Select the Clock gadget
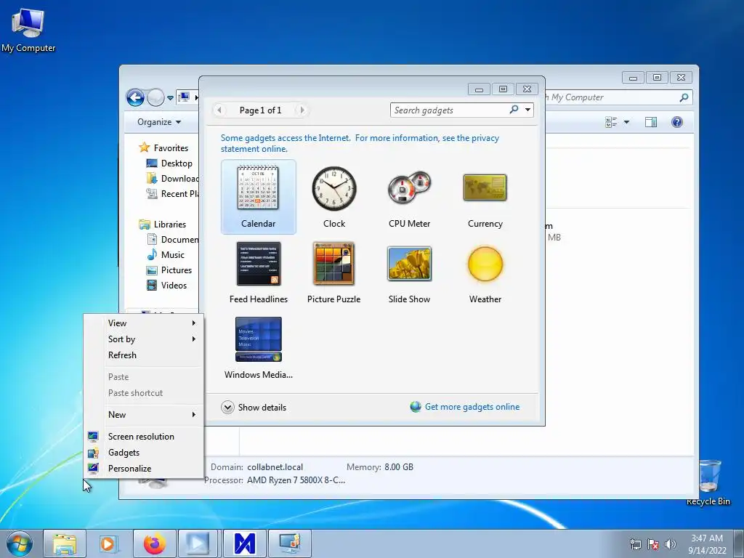 click(334, 196)
